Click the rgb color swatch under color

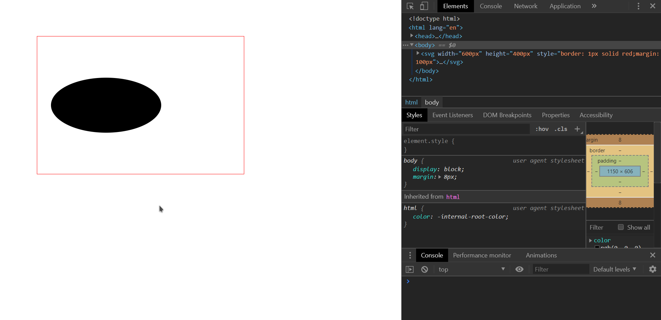[x=597, y=247]
